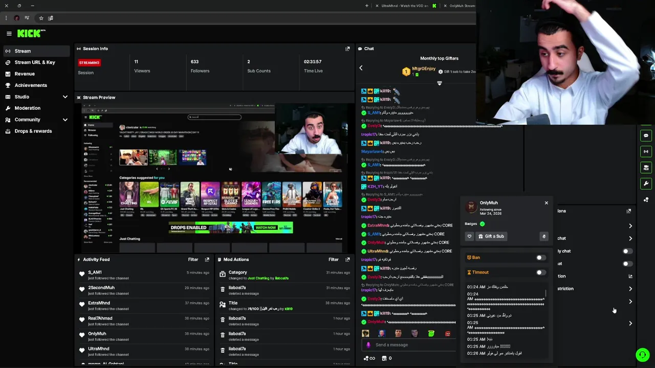
Task: Click the heart button on OnlyMuh card
Action: 469,236
